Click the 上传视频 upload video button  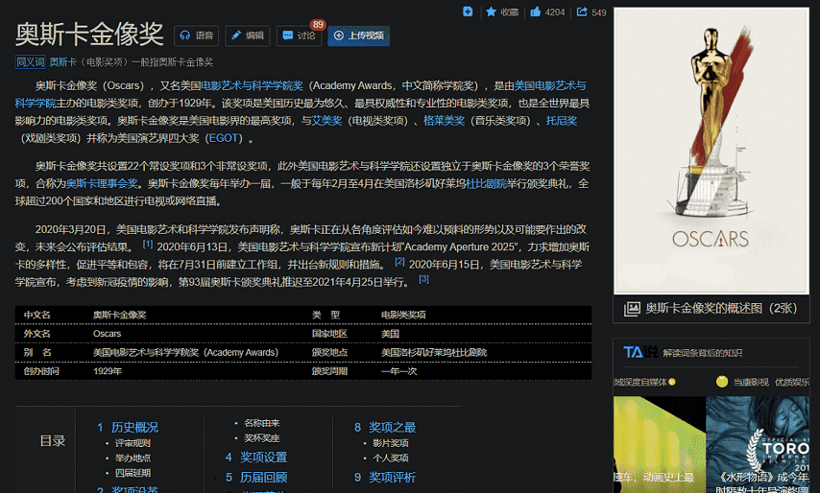358,35
